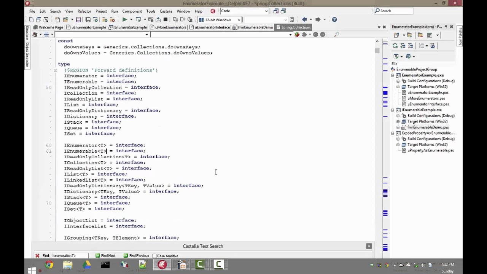Click the red X in text search bar
The image size is (487, 274).
(x=37, y=256)
